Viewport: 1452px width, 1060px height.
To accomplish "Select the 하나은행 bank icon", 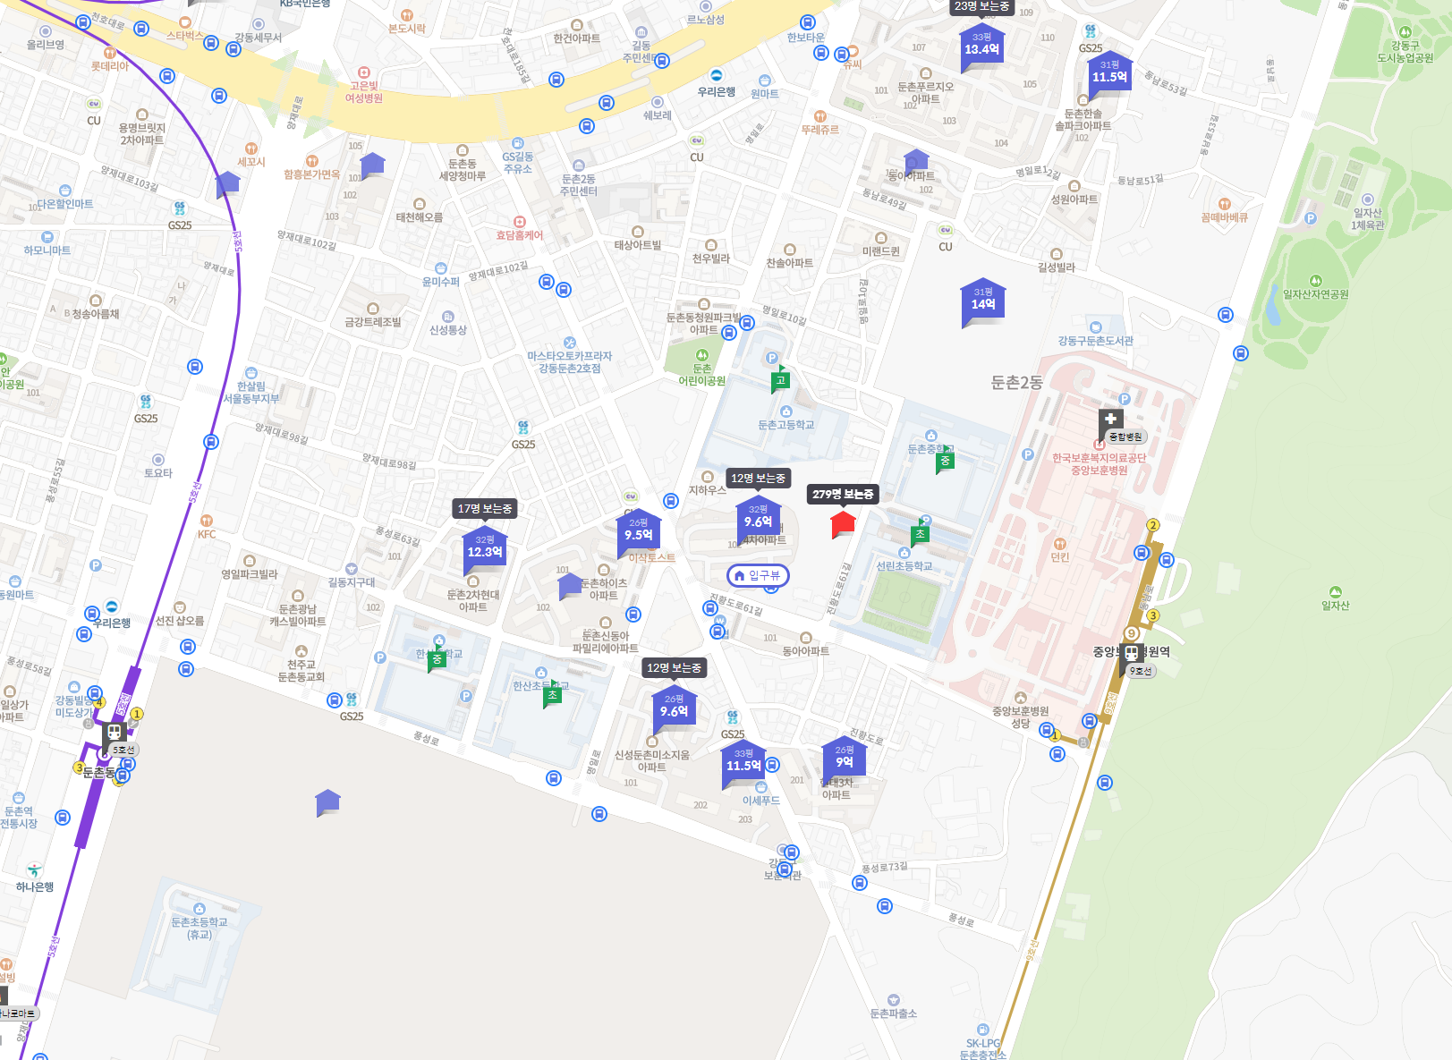I will [x=34, y=869].
